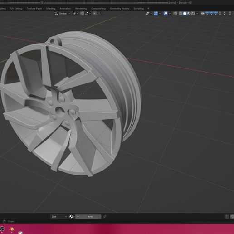Click the orange object origin dot

tap(83, 93)
